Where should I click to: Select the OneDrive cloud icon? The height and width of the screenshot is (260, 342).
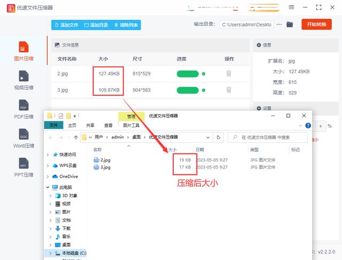click(x=55, y=177)
